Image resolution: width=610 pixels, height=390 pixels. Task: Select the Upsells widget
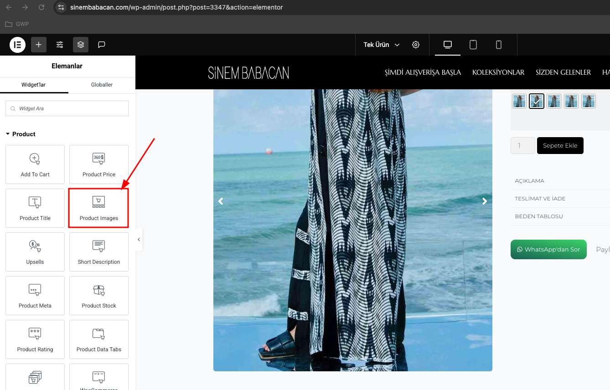click(x=35, y=252)
